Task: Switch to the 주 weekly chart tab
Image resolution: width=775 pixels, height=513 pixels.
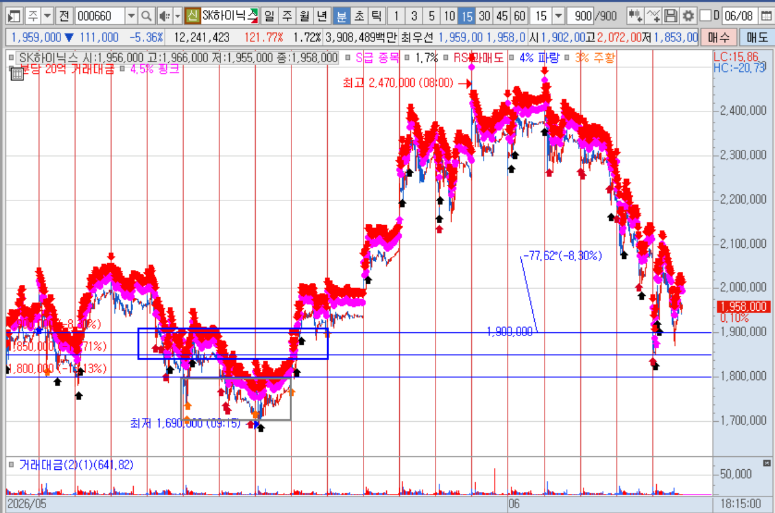Action: (x=286, y=15)
